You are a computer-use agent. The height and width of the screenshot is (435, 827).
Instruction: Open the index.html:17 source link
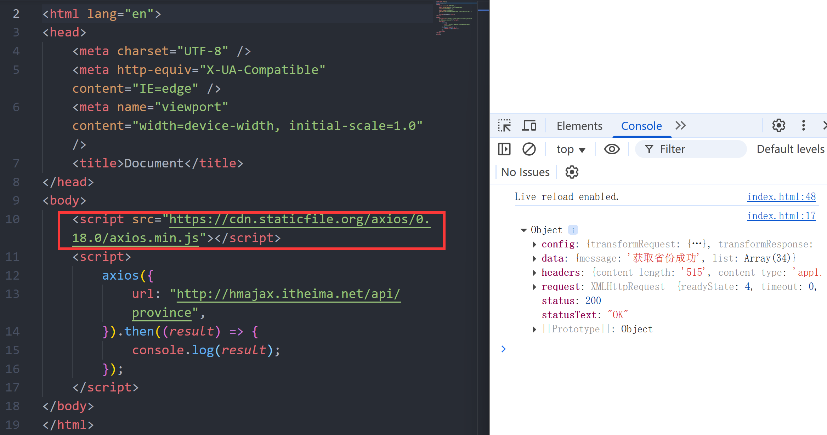coord(781,216)
